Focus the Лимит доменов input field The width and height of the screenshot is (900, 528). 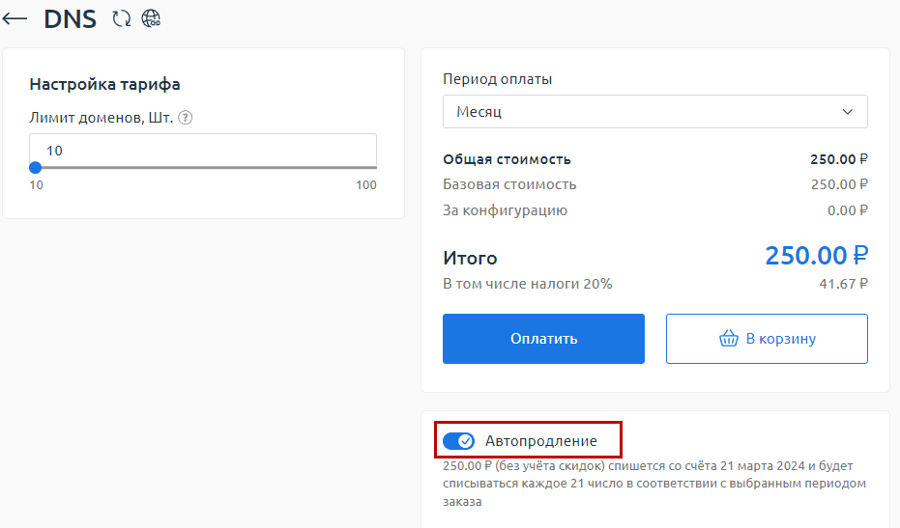[203, 151]
